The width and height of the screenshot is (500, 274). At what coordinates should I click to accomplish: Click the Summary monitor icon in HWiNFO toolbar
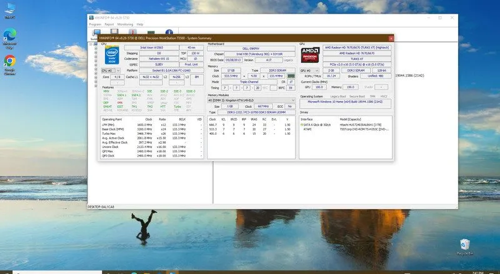(96, 33)
